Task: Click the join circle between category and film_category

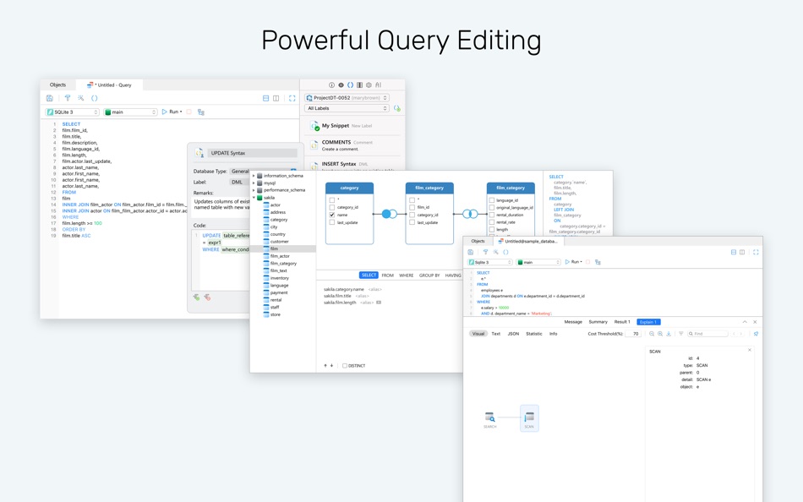Action: pos(390,214)
